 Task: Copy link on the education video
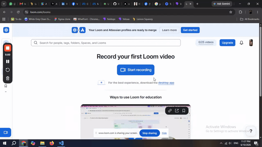(x=170, y=111)
